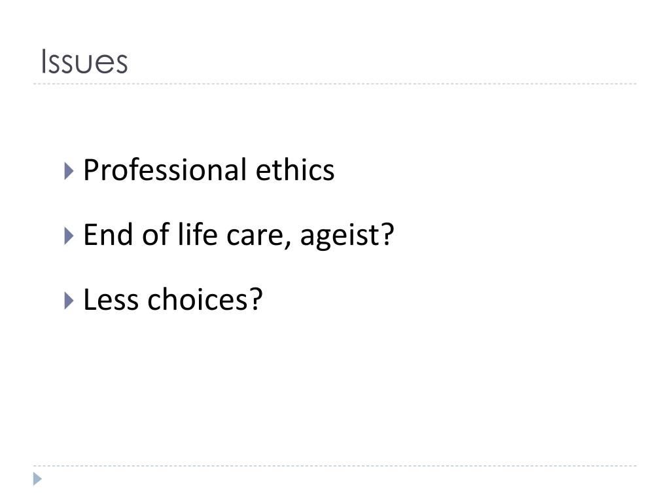This screenshot has height=503, width=670.
Task: Click the dashed divider line under the title
Action: tap(335, 84)
